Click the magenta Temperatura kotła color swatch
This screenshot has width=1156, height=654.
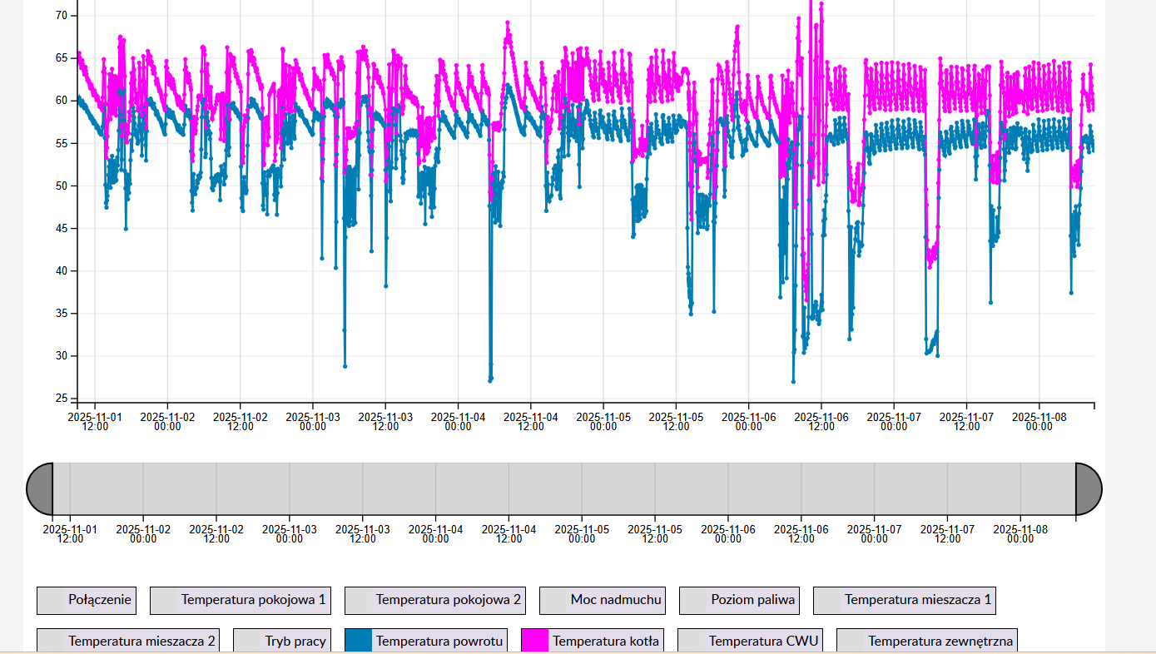(x=535, y=641)
